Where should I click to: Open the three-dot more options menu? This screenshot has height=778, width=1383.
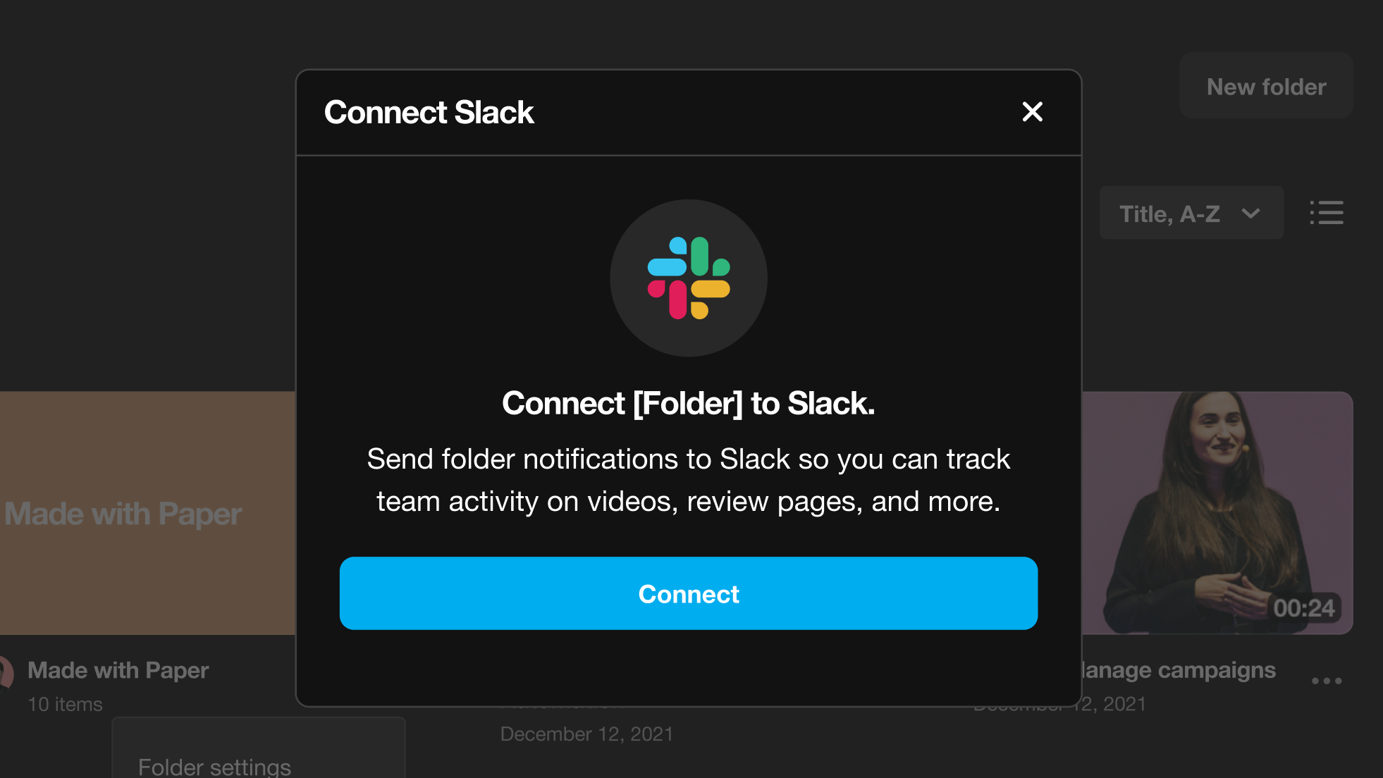click(x=1326, y=681)
